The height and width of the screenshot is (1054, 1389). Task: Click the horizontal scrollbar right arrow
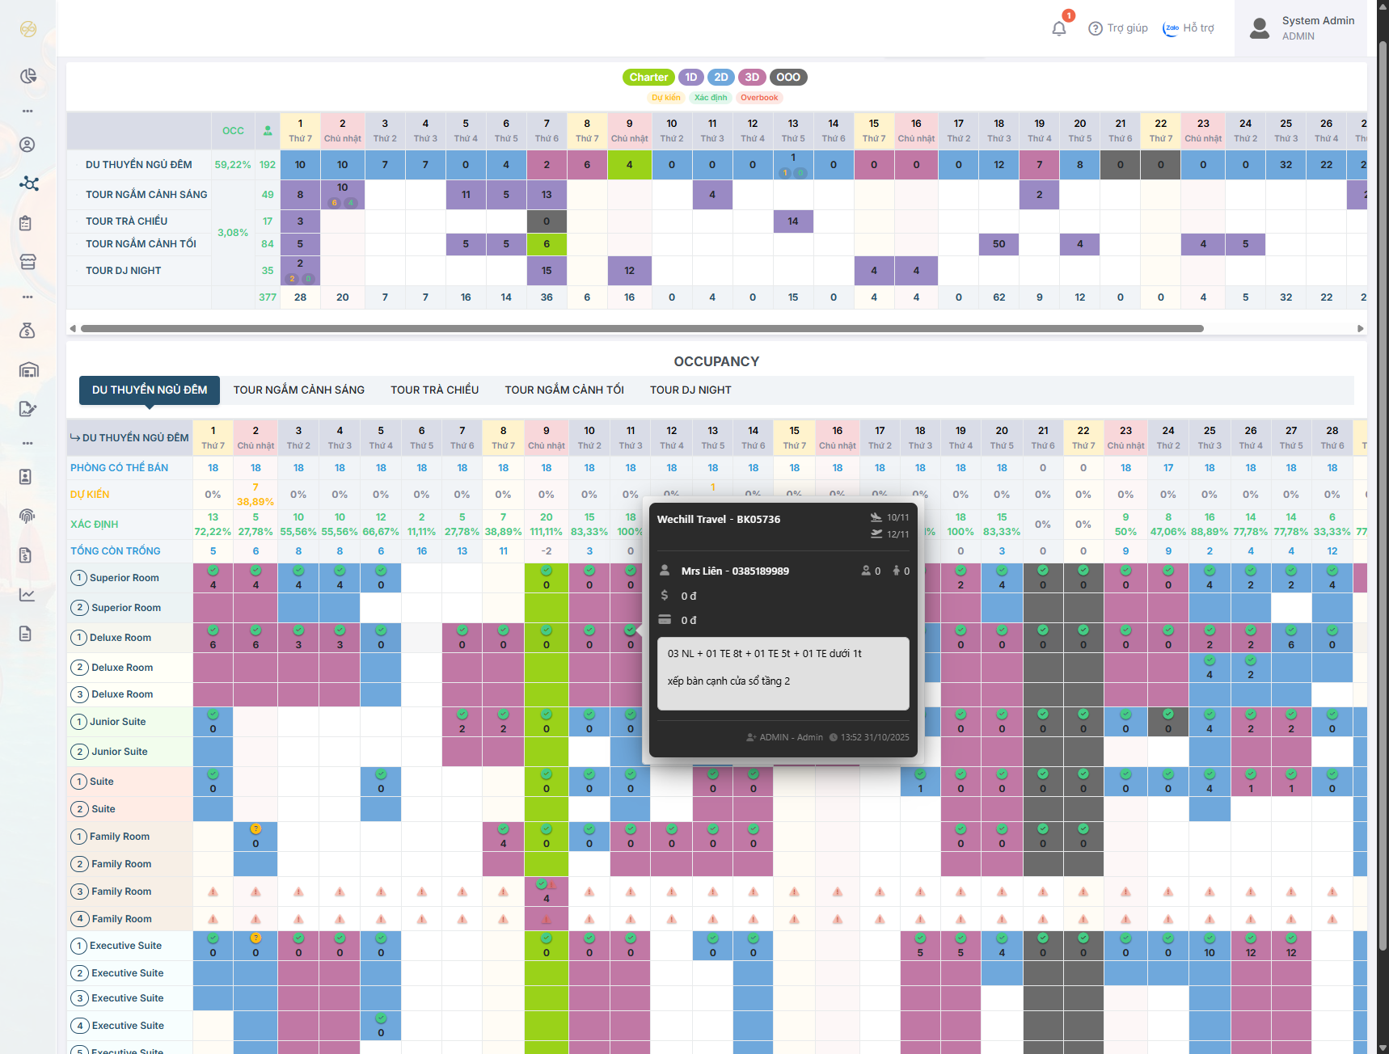point(1360,328)
